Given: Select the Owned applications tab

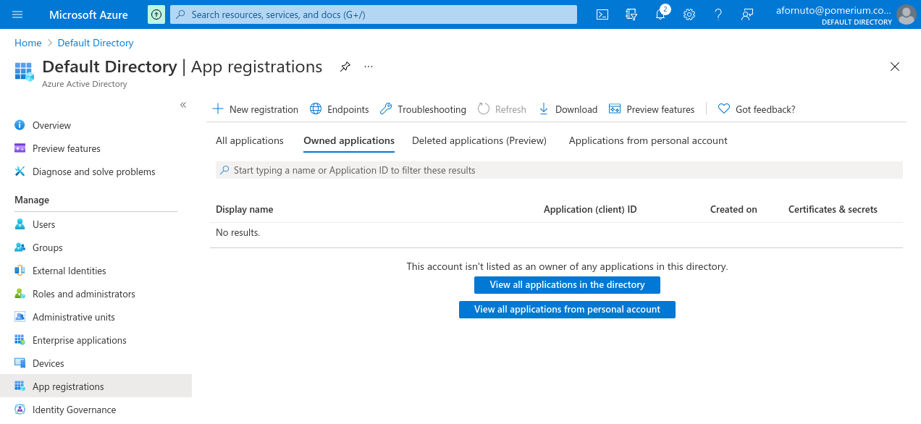Looking at the screenshot, I should [349, 140].
